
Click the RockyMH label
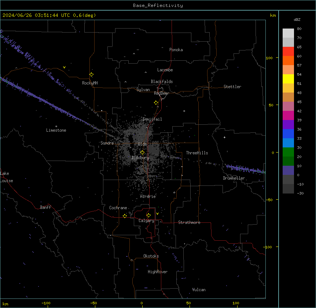tap(90, 83)
